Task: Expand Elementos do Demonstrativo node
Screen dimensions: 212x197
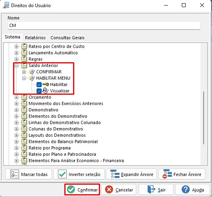Action: [x=16, y=116]
